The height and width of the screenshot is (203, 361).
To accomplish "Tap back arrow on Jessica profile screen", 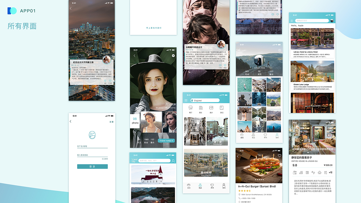I will 135,56.
